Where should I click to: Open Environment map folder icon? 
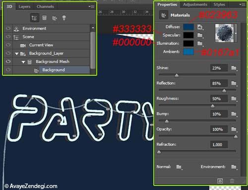click(234, 167)
